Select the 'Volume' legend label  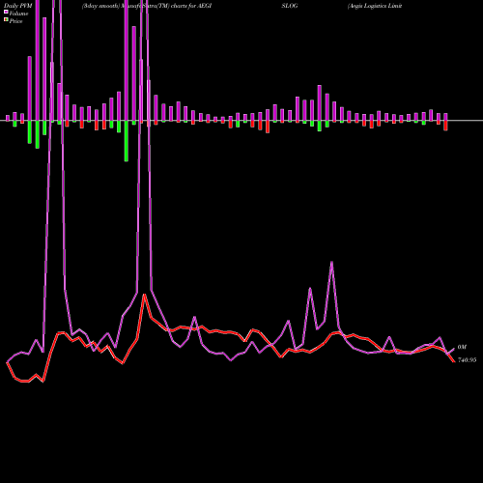pos(18,14)
